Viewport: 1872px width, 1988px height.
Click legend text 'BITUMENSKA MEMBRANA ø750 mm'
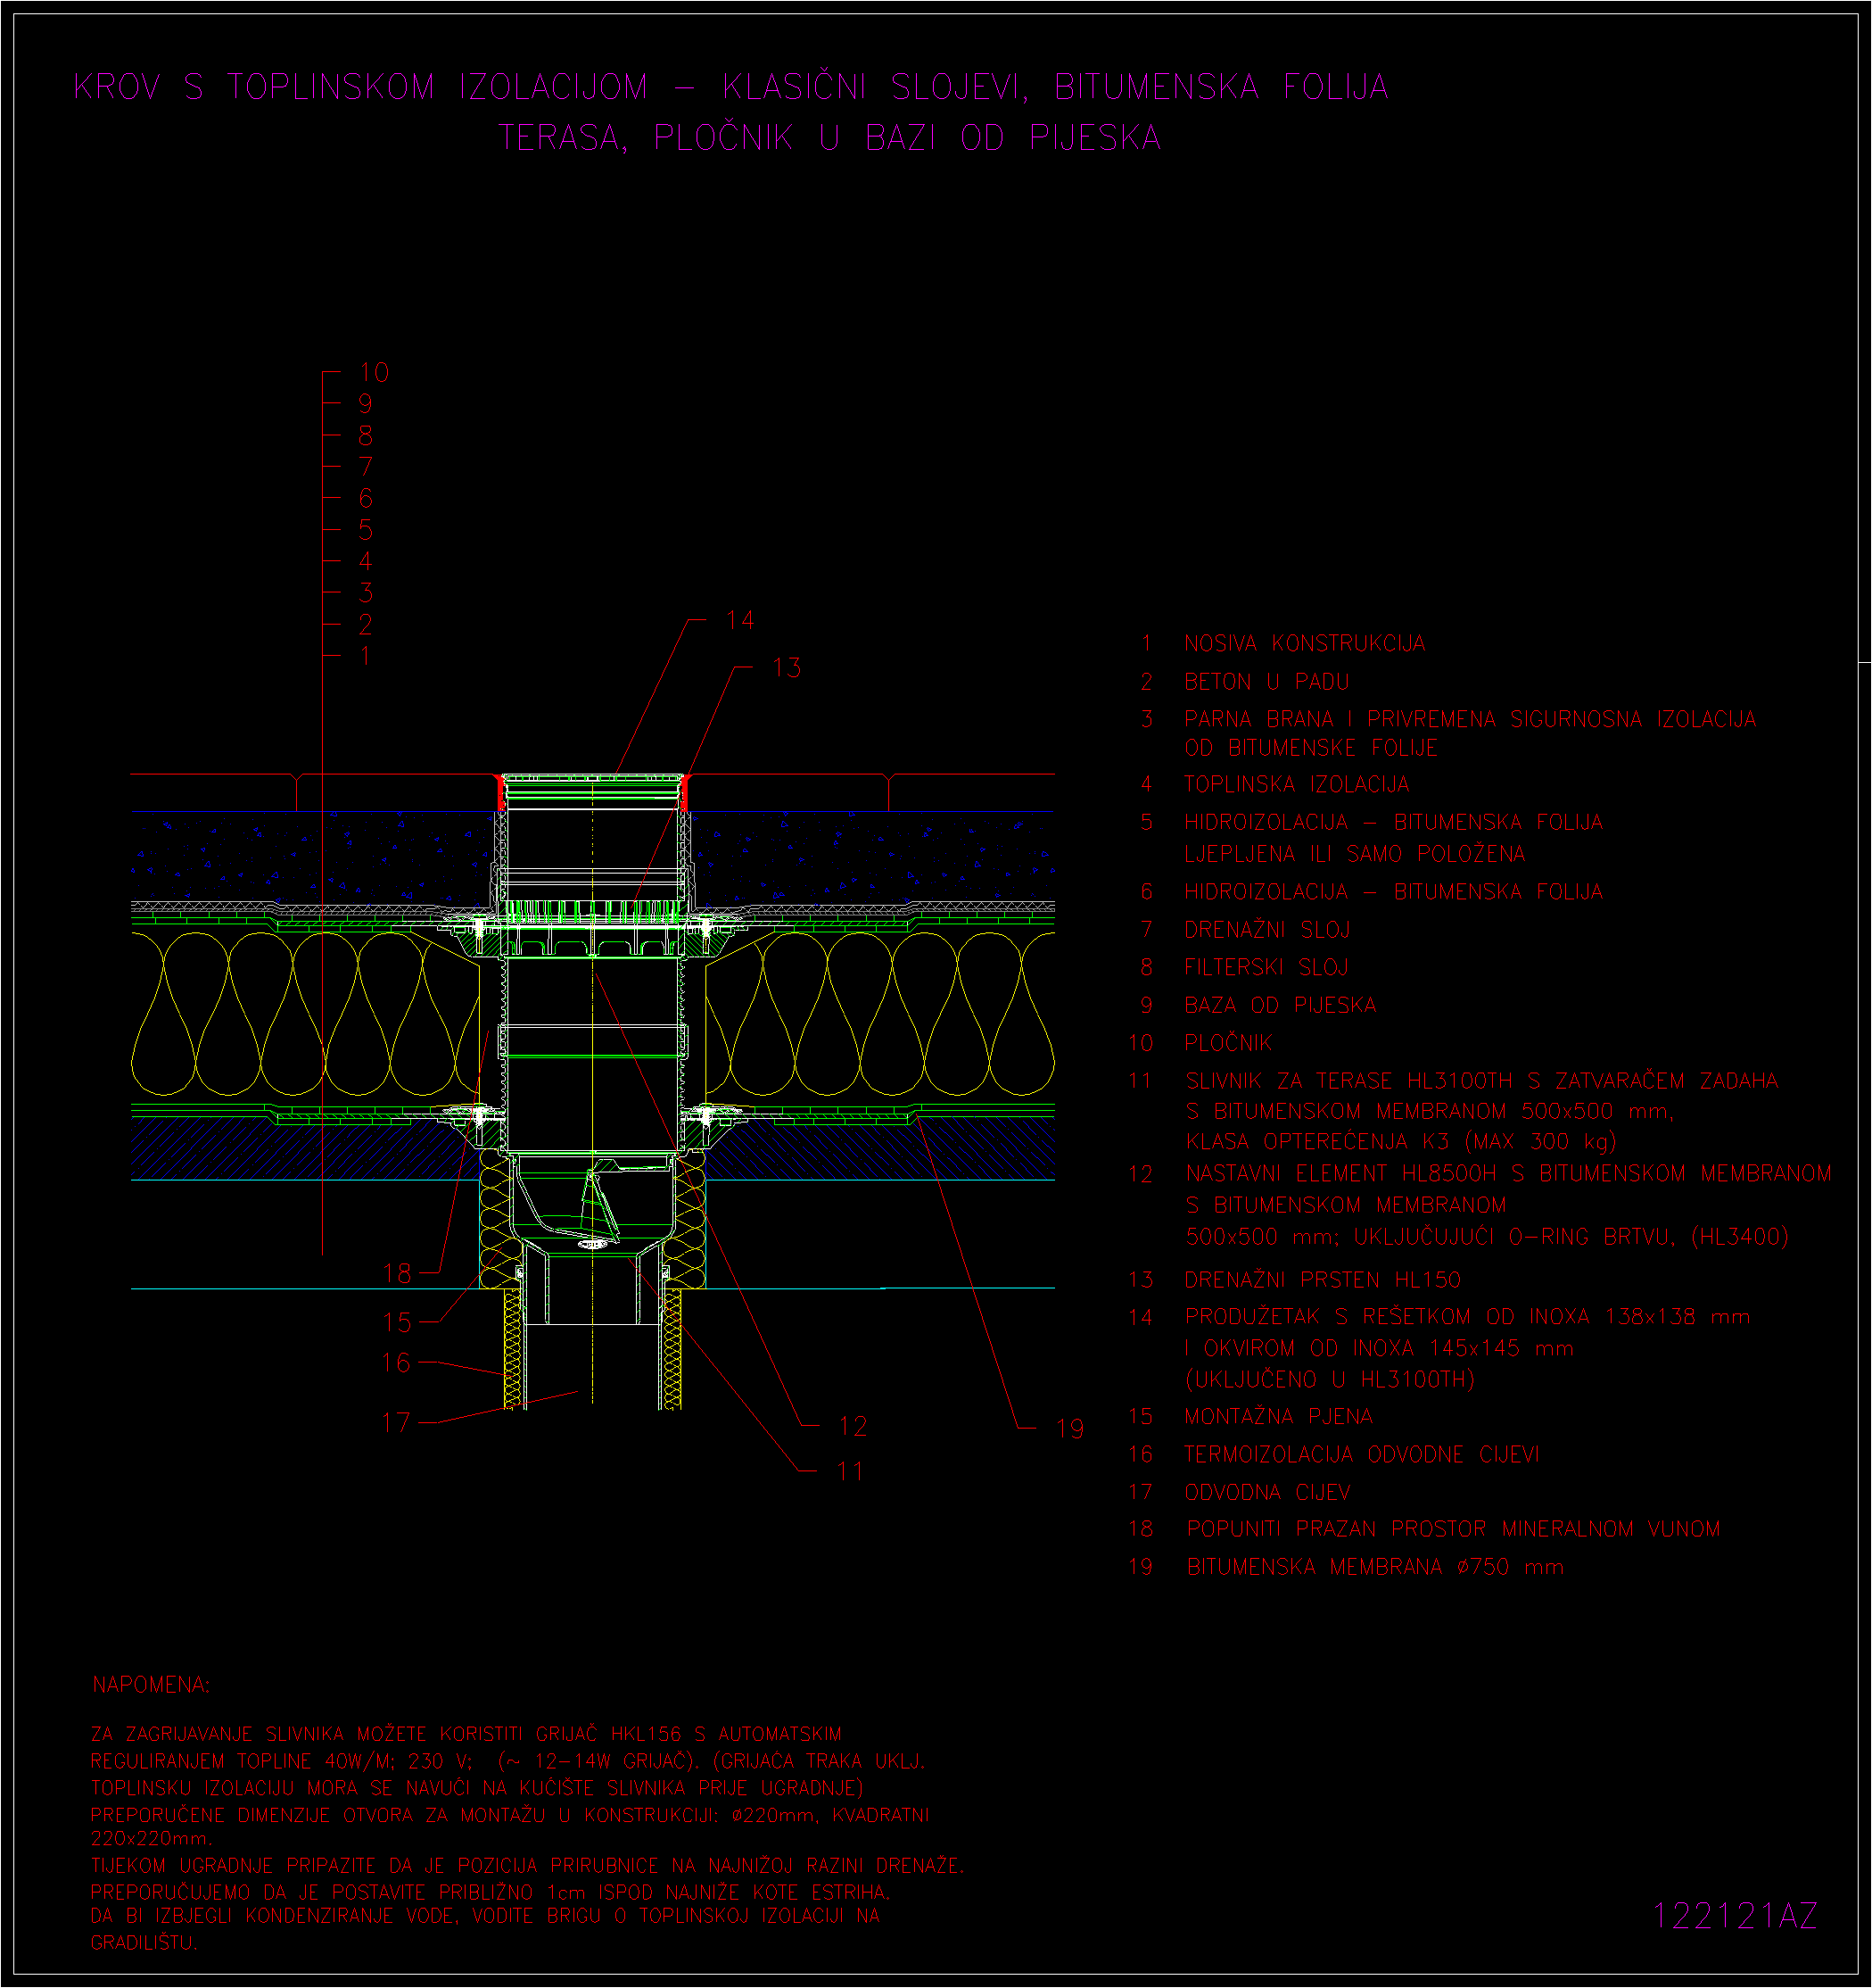coord(1374,1567)
